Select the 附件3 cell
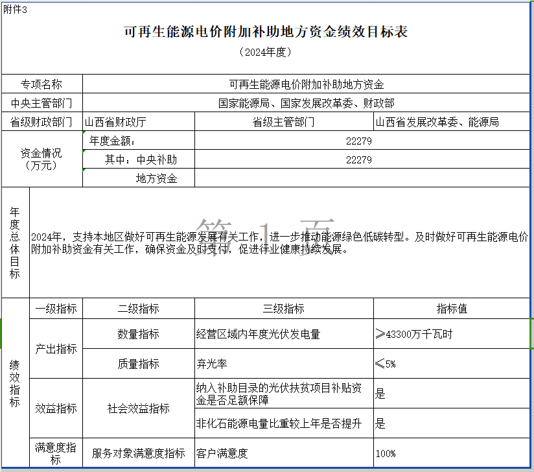 16,9
